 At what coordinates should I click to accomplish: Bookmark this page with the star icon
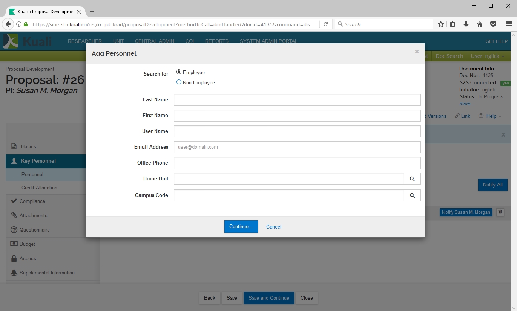coord(440,24)
